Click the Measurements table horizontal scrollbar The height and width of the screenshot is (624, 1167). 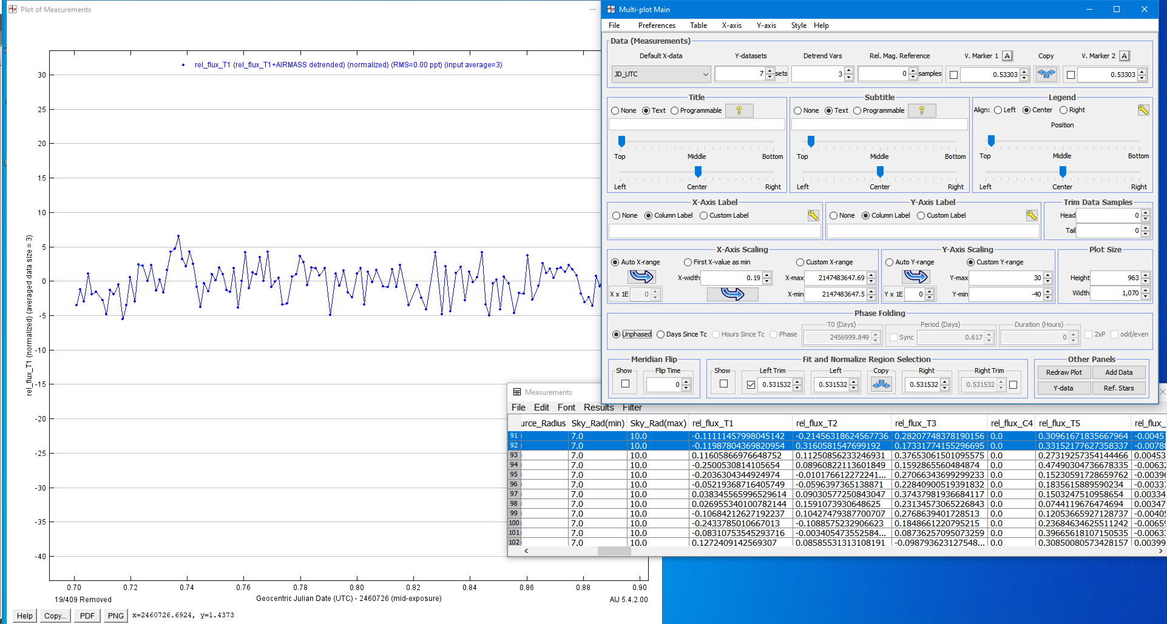(x=614, y=551)
